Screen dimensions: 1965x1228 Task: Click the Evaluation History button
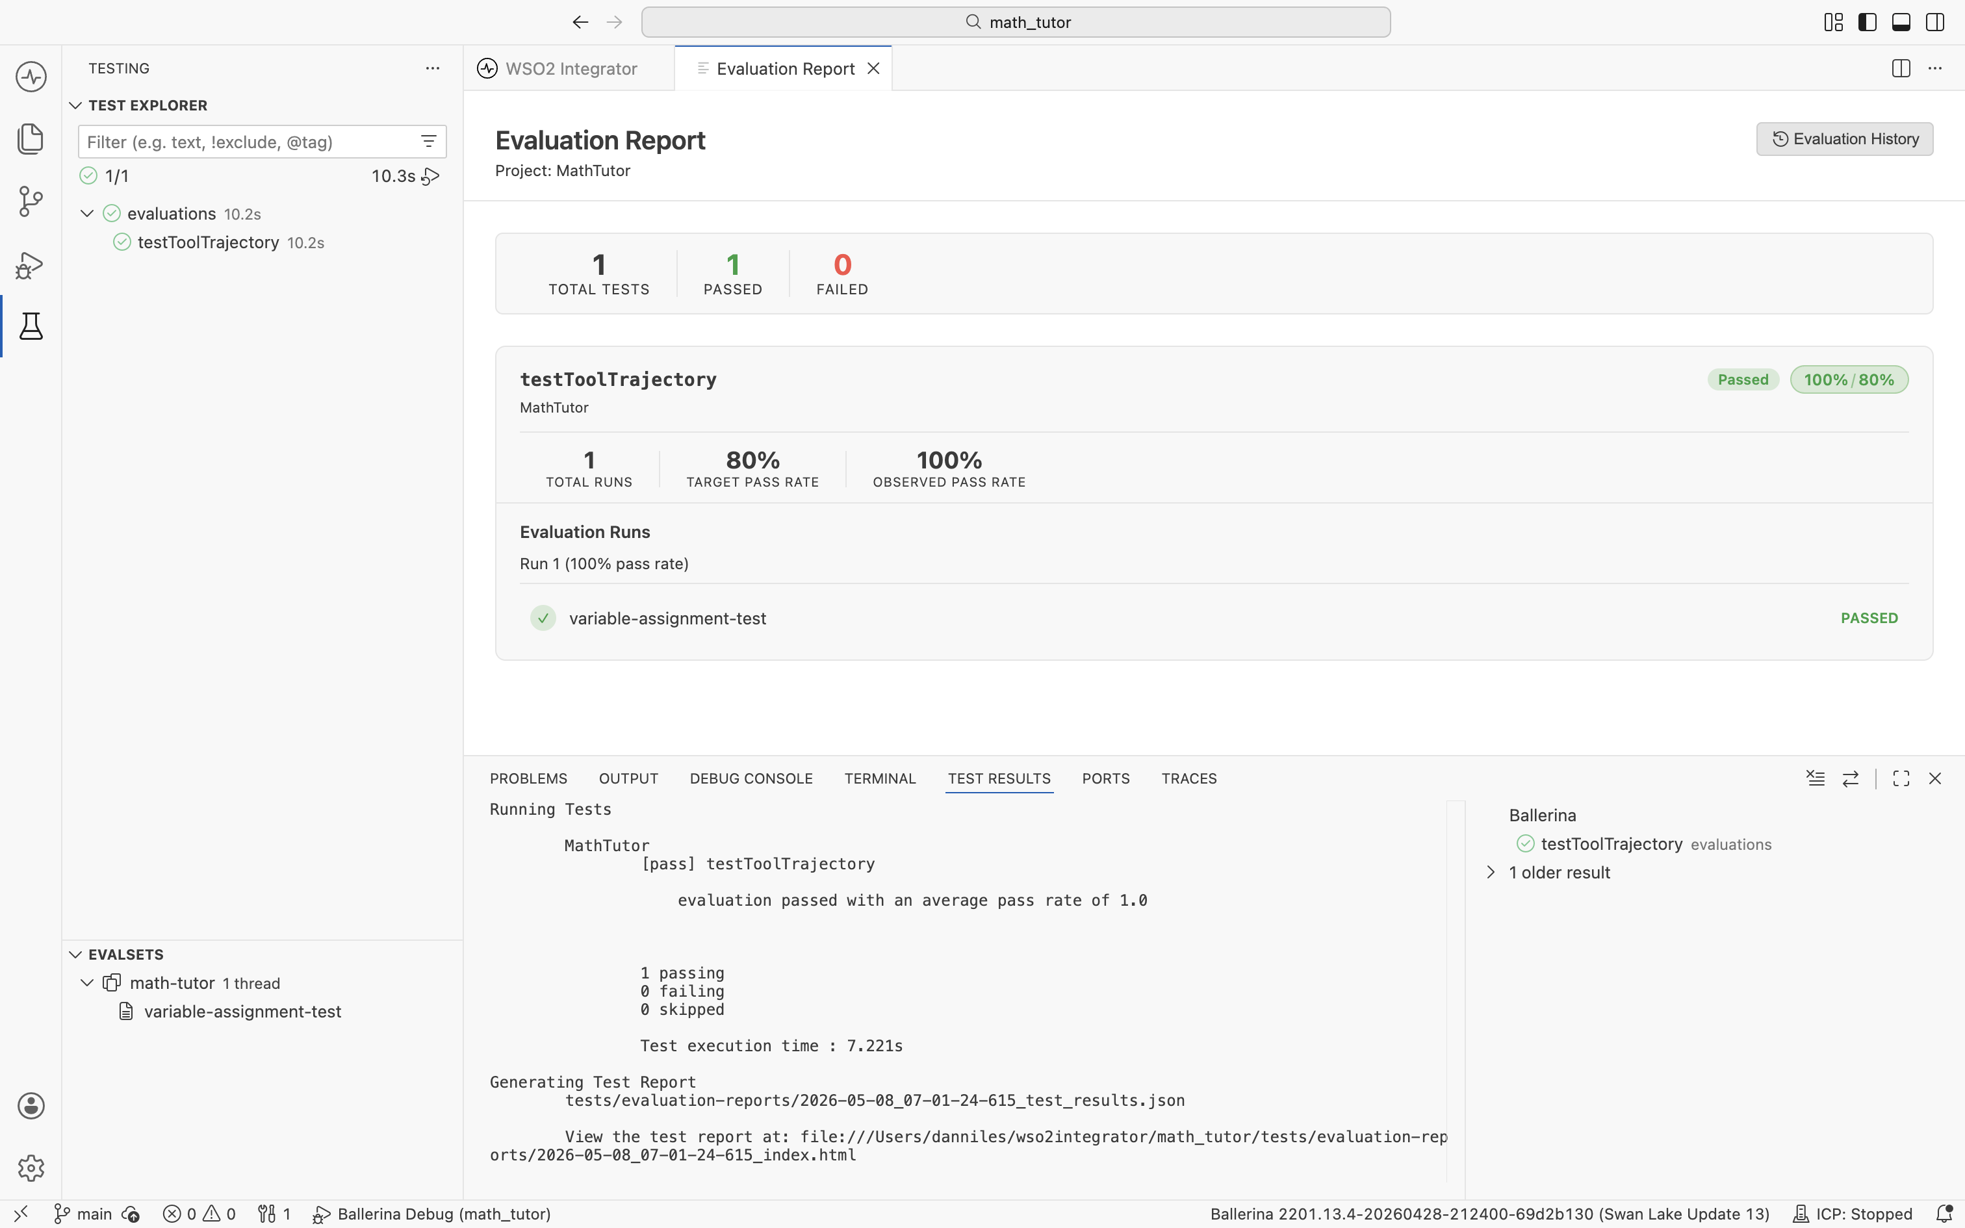[x=1845, y=139]
